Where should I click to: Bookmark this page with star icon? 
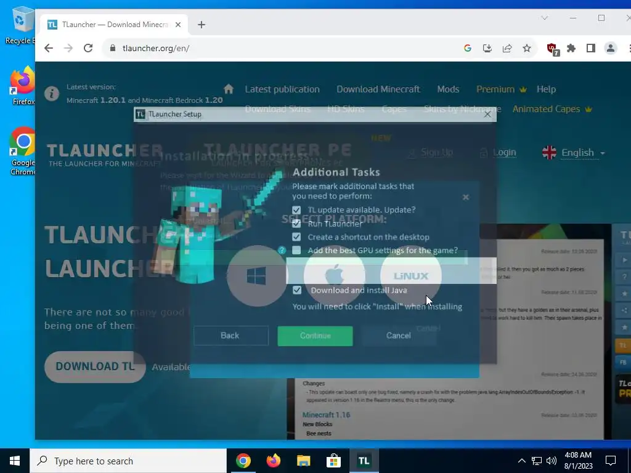coord(527,48)
